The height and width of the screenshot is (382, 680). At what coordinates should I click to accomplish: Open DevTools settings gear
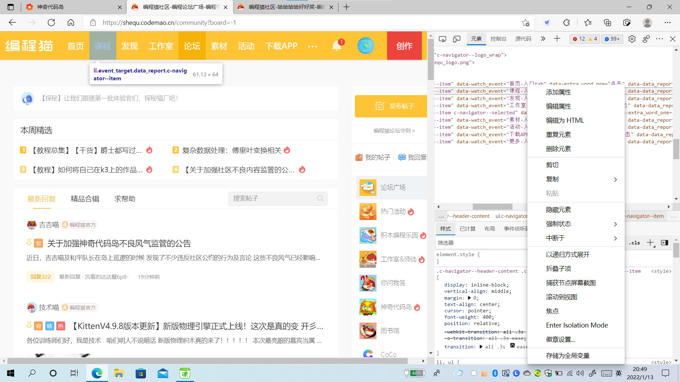coord(632,39)
